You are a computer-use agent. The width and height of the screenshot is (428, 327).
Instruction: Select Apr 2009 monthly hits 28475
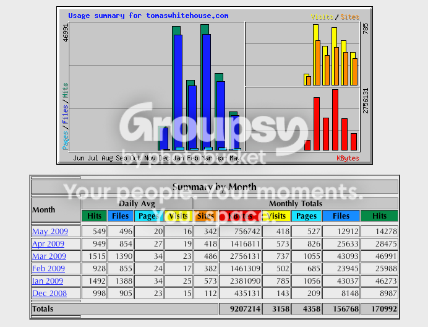coord(379,243)
